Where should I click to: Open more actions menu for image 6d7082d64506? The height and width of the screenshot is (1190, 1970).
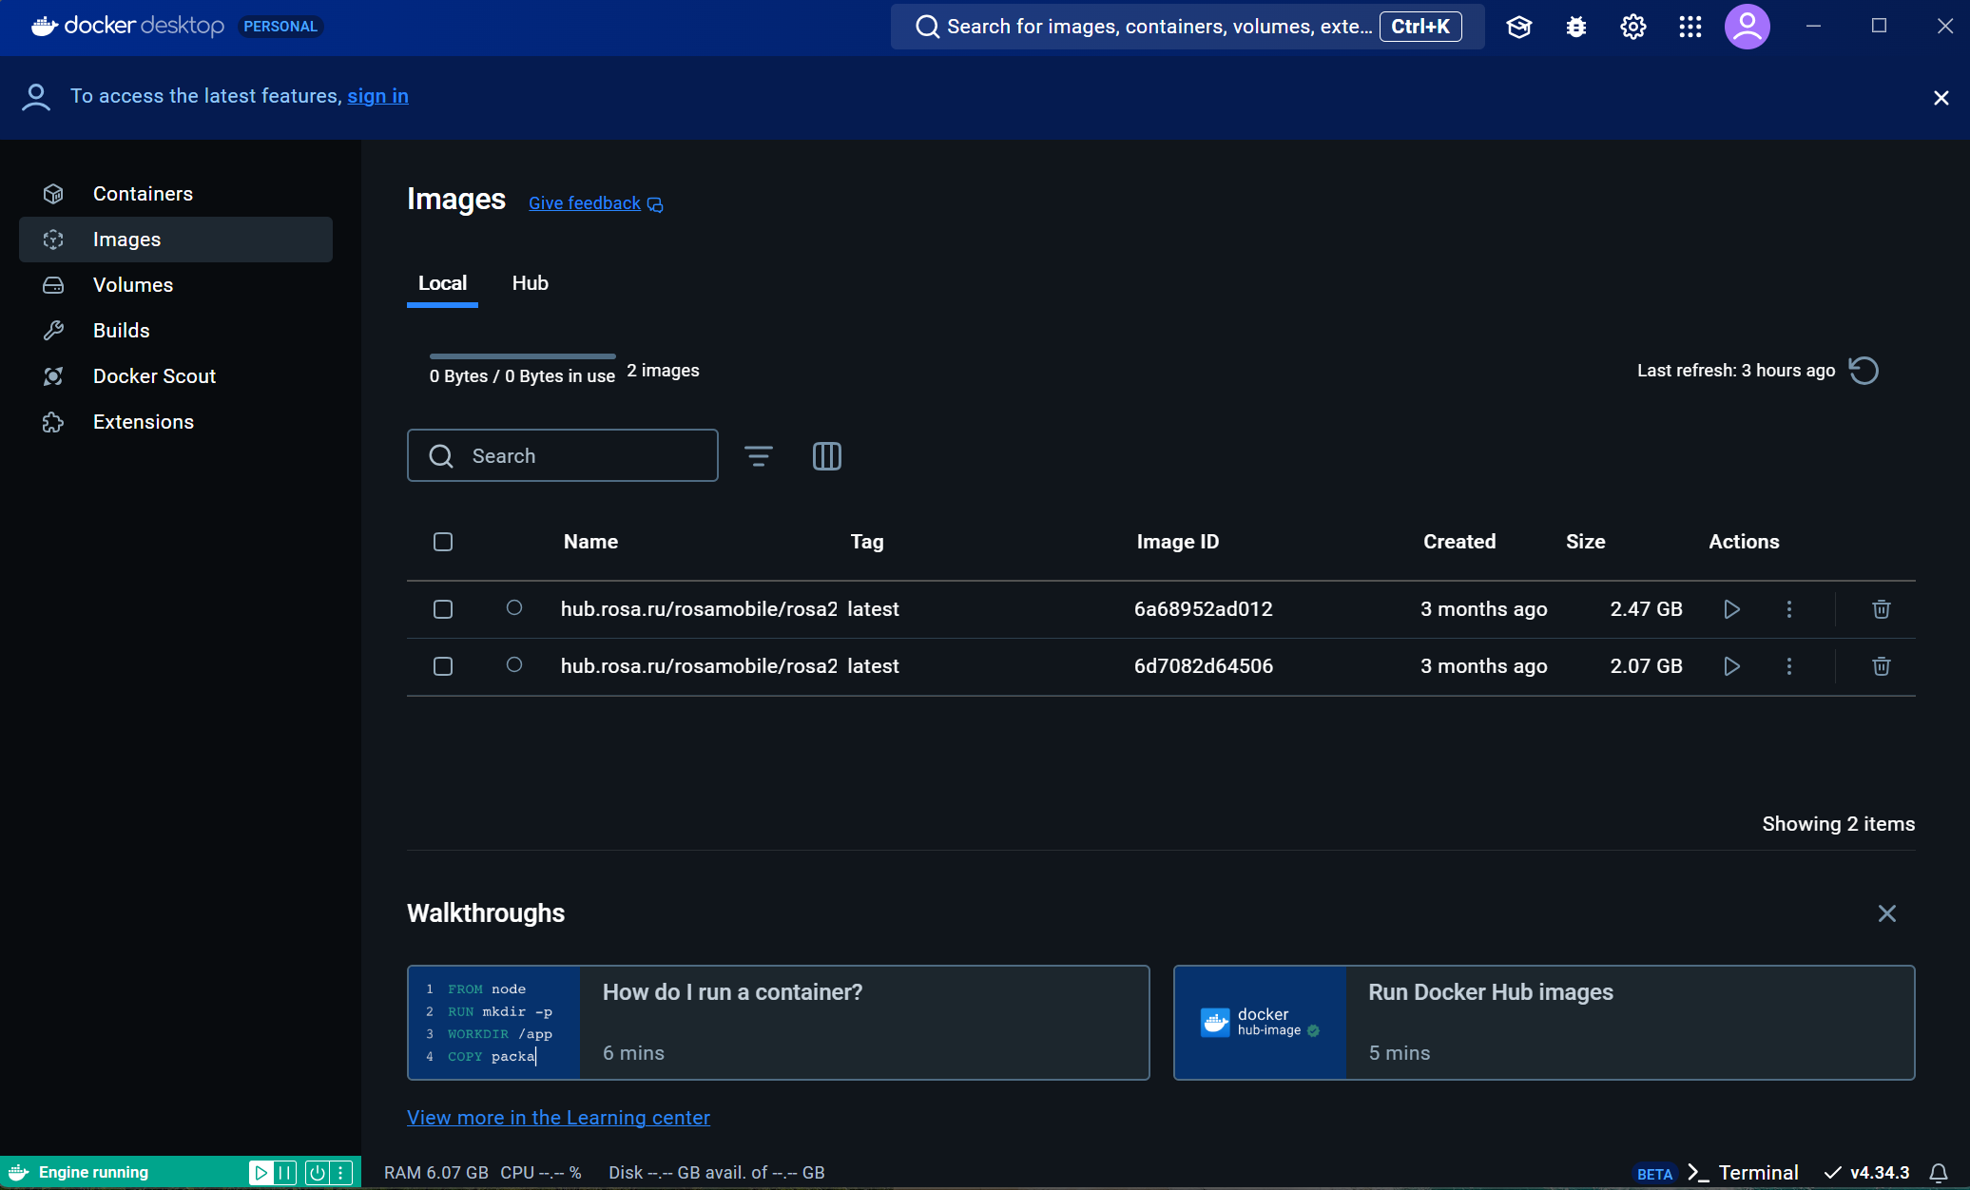tap(1788, 666)
